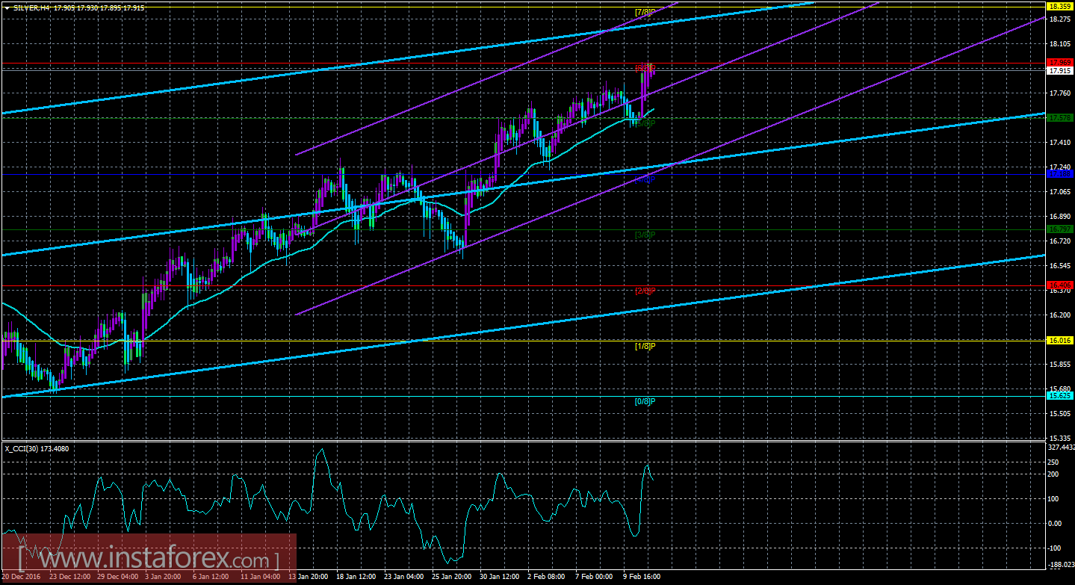The image size is (1075, 585).
Task: Click the 16.720 price axis value
Action: [1060, 241]
